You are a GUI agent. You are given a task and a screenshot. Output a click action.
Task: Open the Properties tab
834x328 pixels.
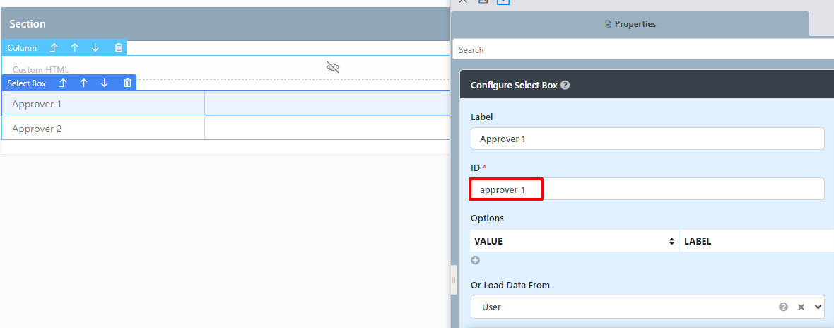point(630,24)
